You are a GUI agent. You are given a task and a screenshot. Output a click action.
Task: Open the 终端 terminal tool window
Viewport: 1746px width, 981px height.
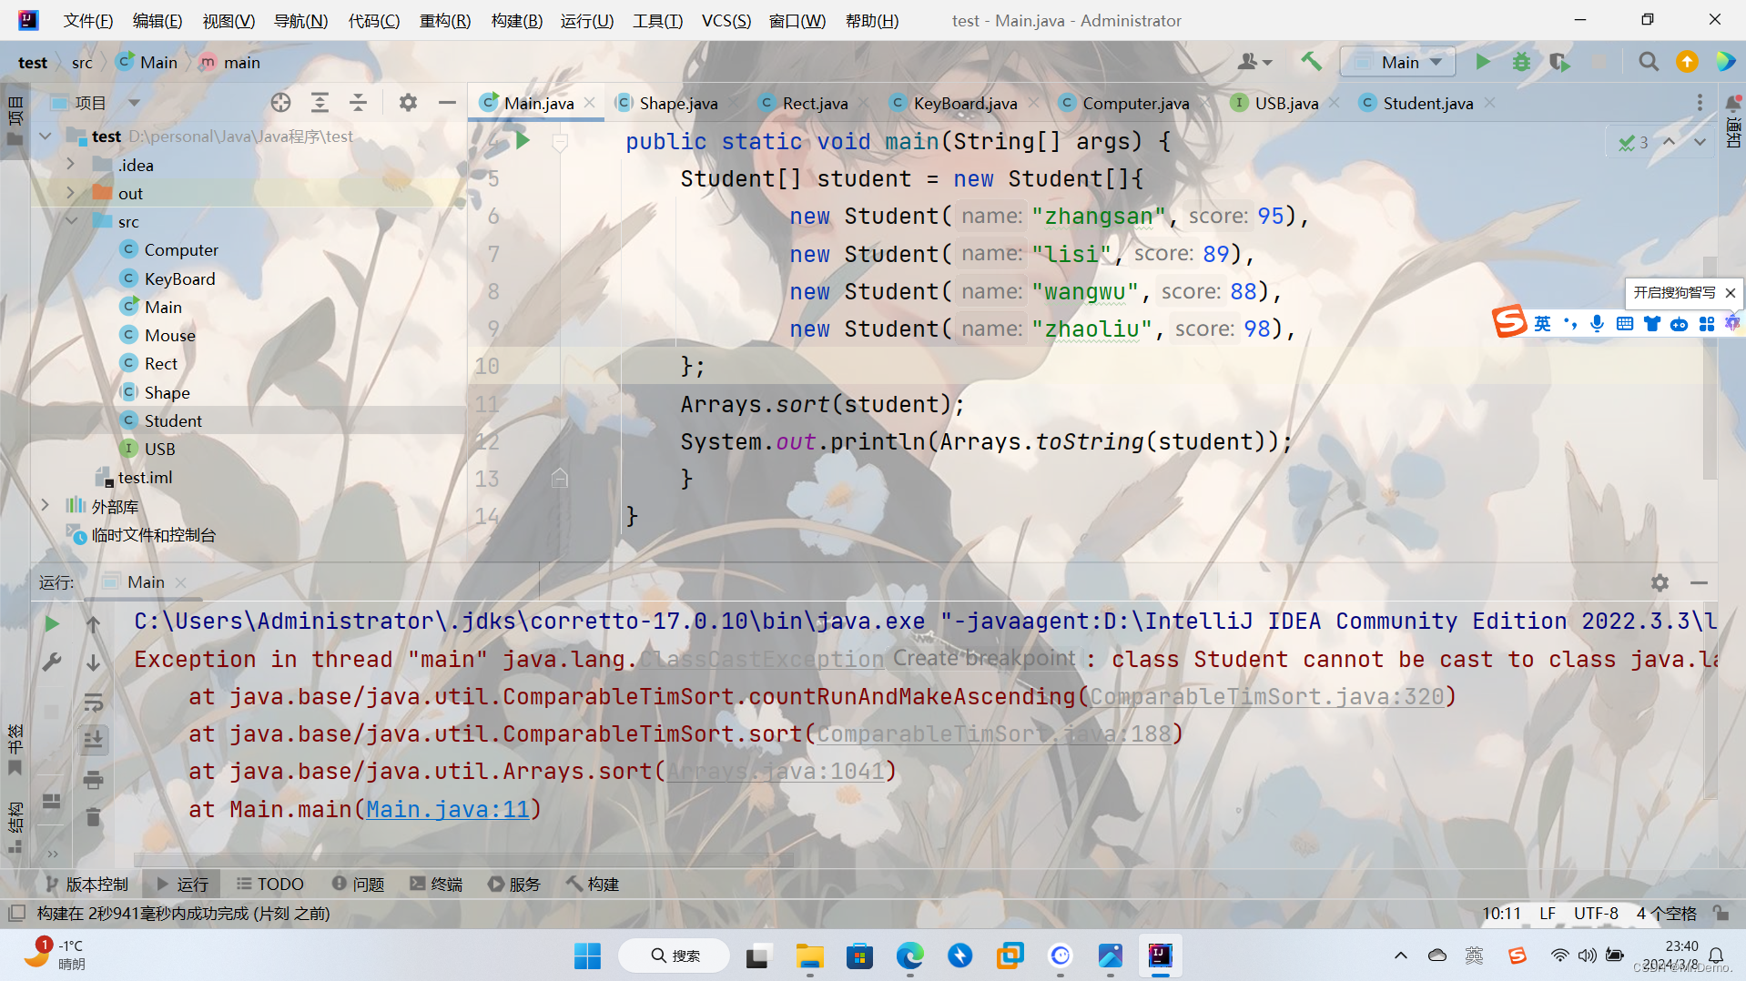pyautogui.click(x=436, y=884)
